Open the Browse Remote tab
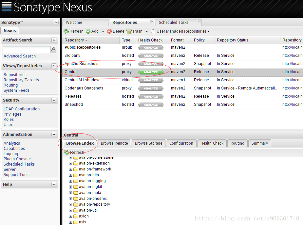This screenshot has height=225, width=303. click(x=114, y=143)
